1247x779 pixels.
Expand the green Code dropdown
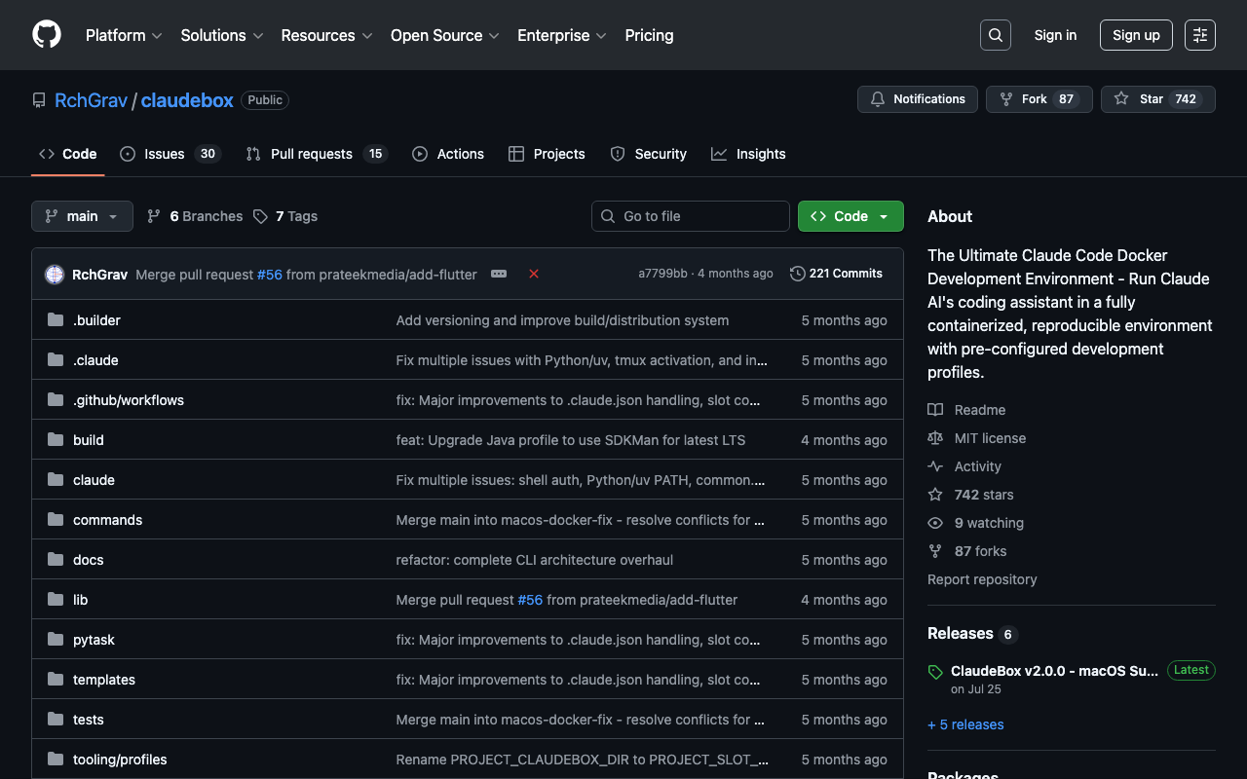click(850, 216)
